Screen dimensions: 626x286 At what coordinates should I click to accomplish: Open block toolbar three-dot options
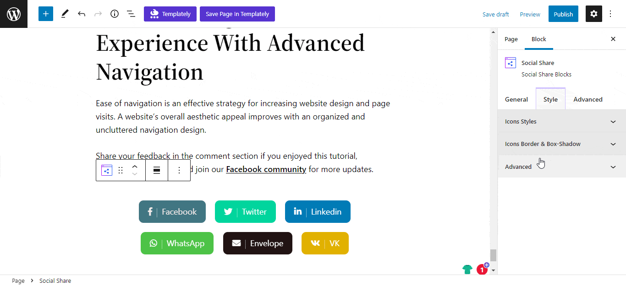pos(179,170)
